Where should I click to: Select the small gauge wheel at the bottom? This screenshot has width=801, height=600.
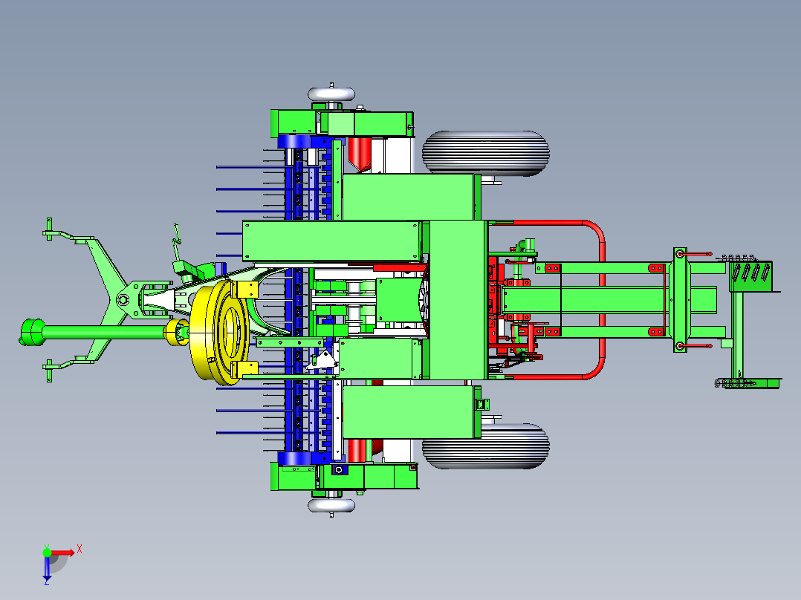pyautogui.click(x=331, y=506)
